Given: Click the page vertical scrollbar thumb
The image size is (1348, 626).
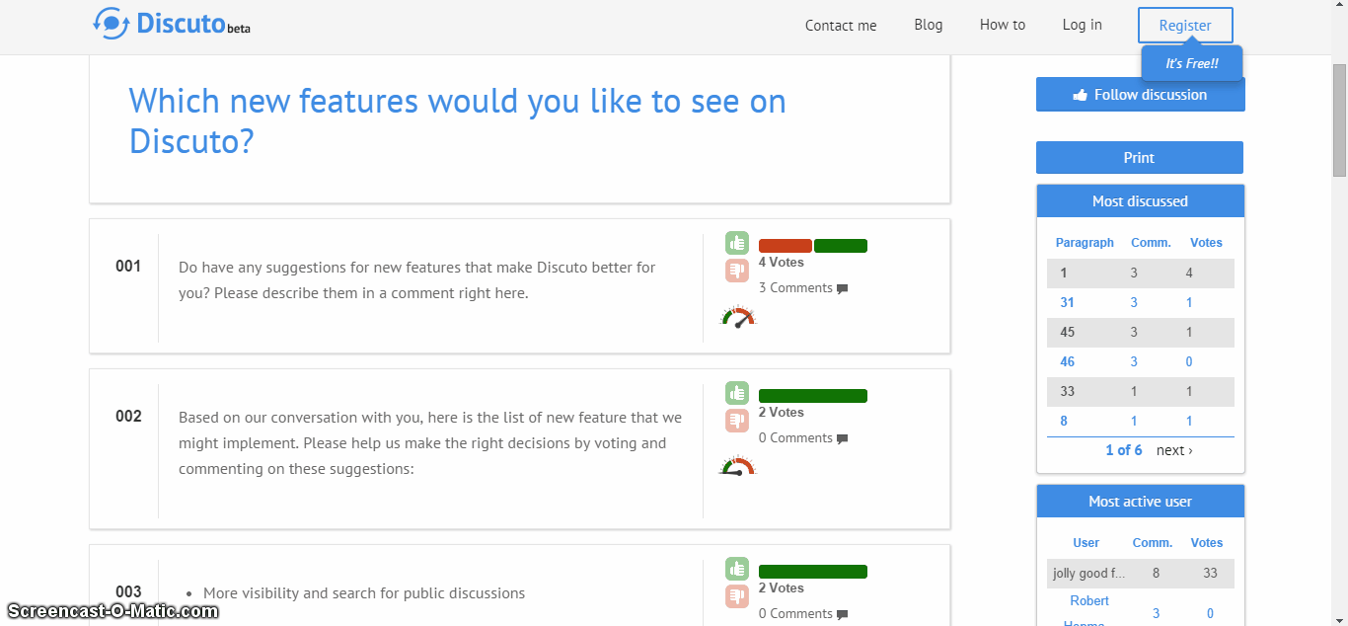Looking at the screenshot, I should point(1340,120).
